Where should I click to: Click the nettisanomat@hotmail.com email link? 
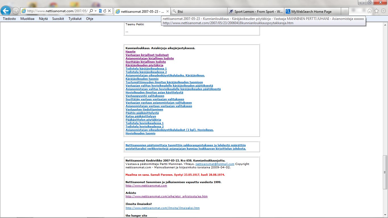215,164
